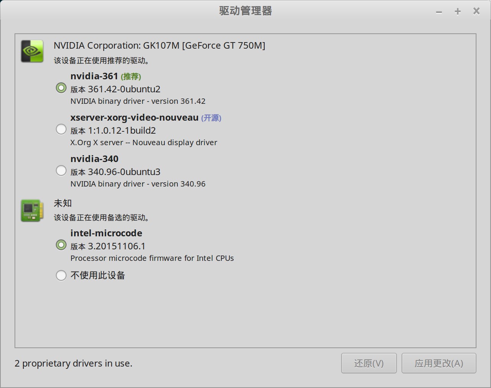The width and height of the screenshot is (491, 388).
Task: Select the intel-microcode radio button
Action: pos(61,245)
